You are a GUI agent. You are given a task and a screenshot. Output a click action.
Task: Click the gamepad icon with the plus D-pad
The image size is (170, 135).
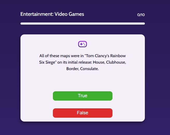click(x=82, y=44)
